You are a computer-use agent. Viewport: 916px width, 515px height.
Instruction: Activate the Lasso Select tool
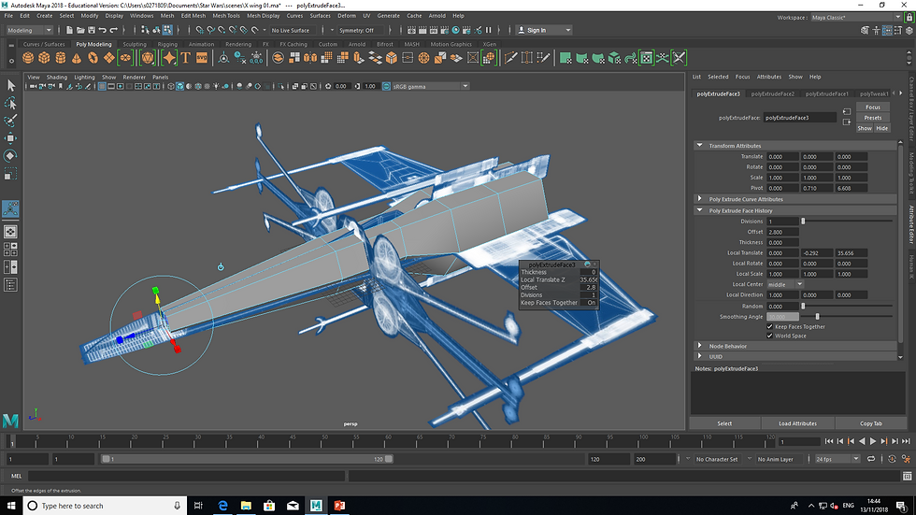click(x=10, y=104)
